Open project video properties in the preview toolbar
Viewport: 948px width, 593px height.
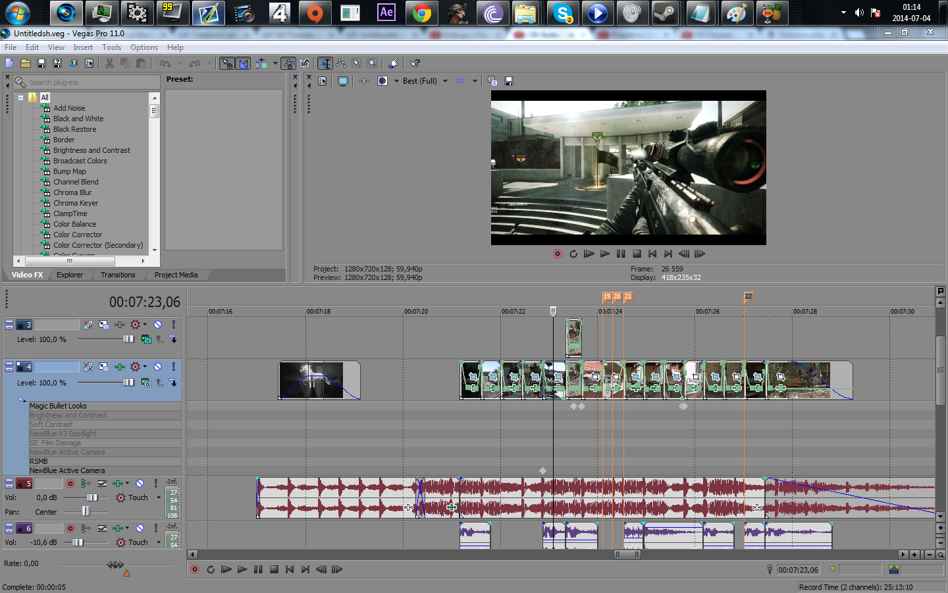[x=323, y=81]
